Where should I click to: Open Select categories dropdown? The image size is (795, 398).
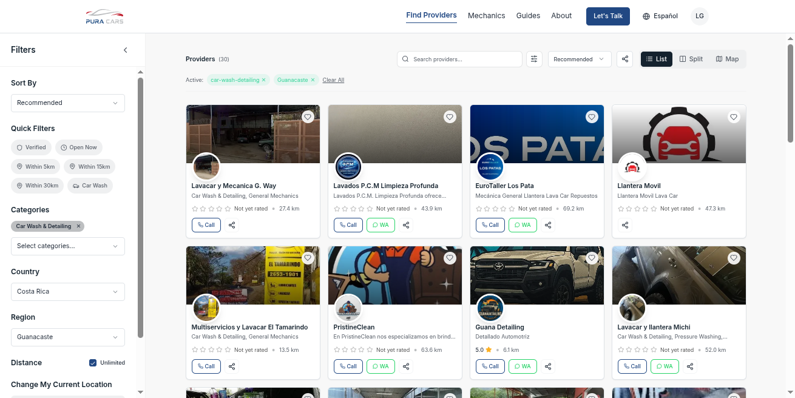[68, 246]
